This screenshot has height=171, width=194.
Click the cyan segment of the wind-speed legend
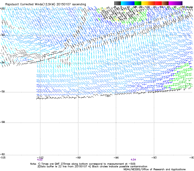pos(124,3)
